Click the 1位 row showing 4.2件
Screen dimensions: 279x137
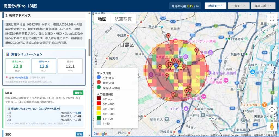pos(44,113)
